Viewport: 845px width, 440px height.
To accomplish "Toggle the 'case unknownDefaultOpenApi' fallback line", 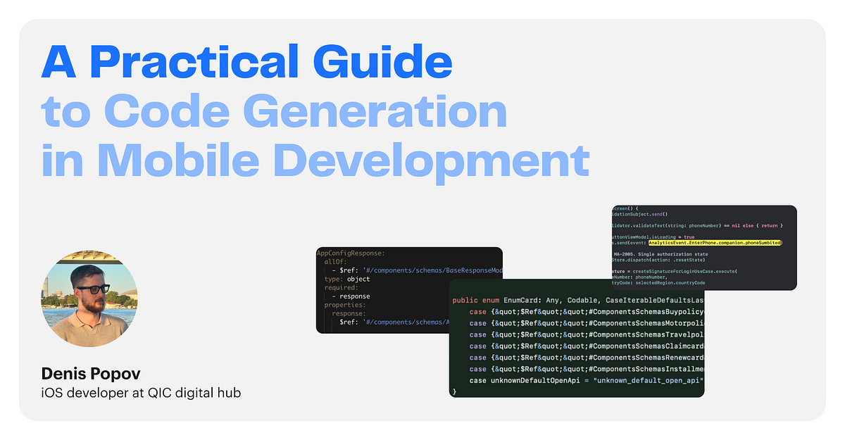I will click(x=584, y=379).
